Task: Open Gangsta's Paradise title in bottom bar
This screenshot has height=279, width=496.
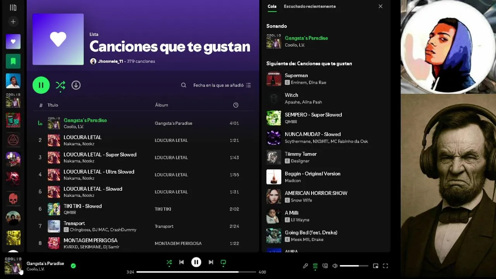Action: click(x=45, y=263)
